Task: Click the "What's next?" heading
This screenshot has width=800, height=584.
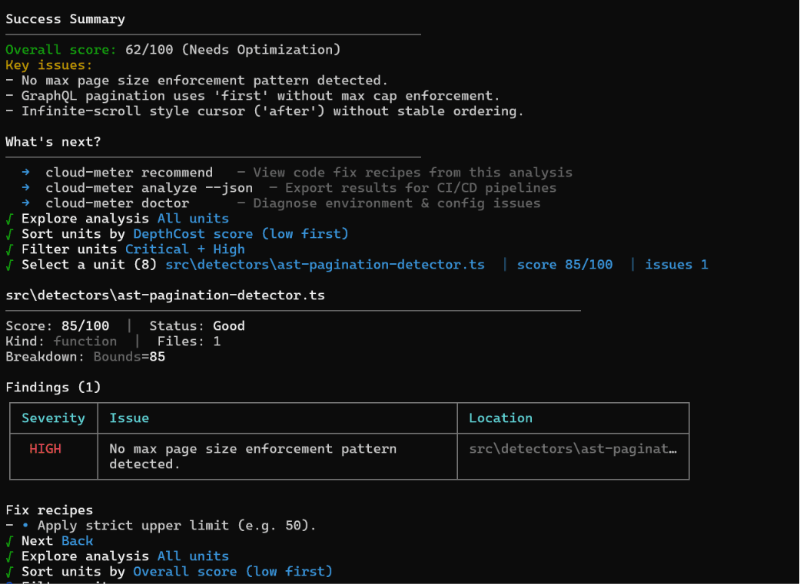Action: coord(53,142)
